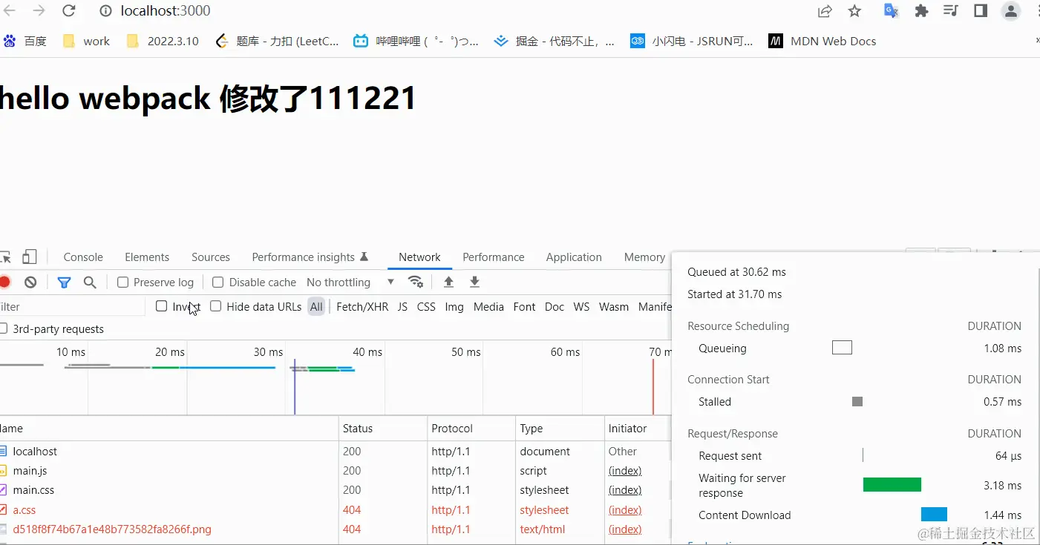Bookmark this page with the star icon

[854, 11]
